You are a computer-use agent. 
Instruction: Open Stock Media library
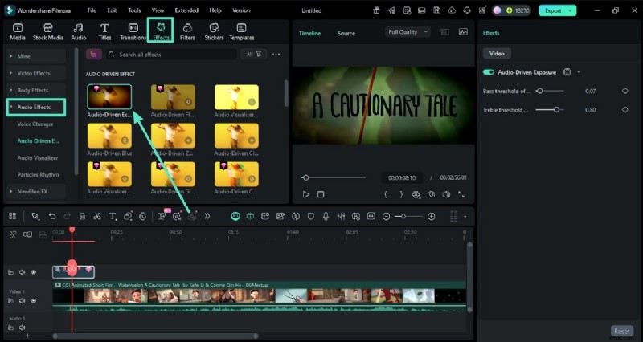coord(48,31)
